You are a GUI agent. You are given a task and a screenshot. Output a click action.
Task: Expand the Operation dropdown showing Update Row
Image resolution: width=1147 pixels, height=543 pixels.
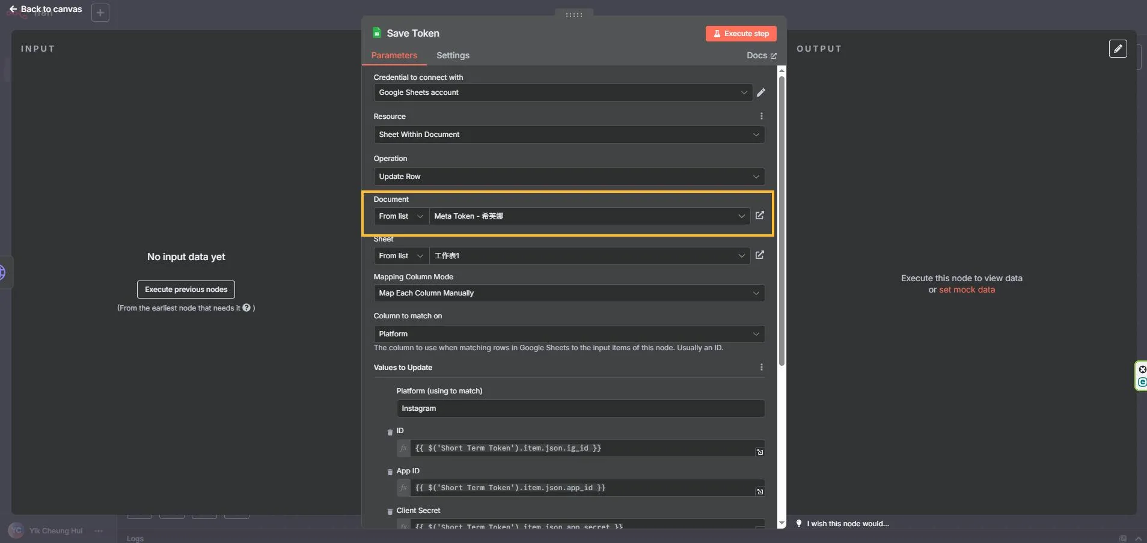tap(569, 177)
